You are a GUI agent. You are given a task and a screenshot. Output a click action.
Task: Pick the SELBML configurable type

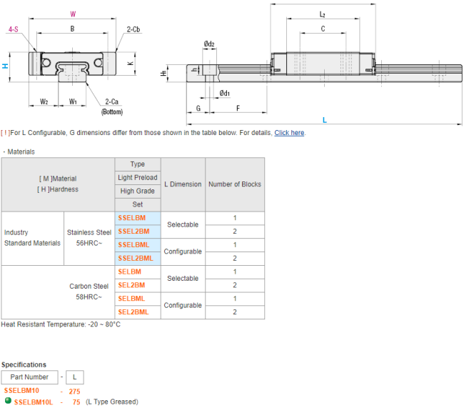tap(131, 299)
